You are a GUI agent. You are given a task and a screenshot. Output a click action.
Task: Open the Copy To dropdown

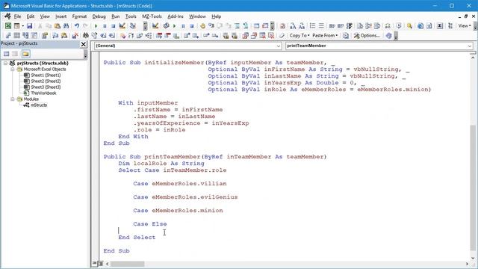click(299, 36)
